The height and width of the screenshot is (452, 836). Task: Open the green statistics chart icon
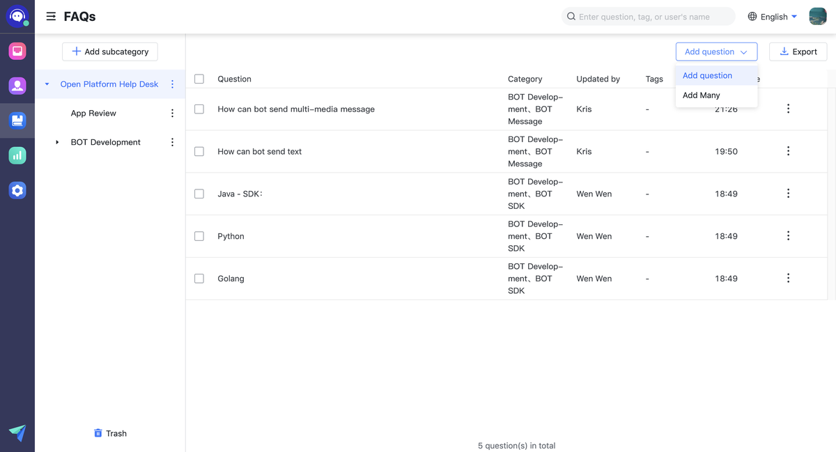tap(17, 155)
